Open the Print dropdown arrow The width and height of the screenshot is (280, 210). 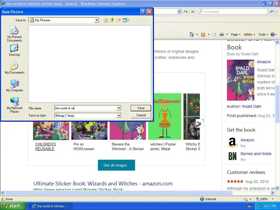pos(227,34)
